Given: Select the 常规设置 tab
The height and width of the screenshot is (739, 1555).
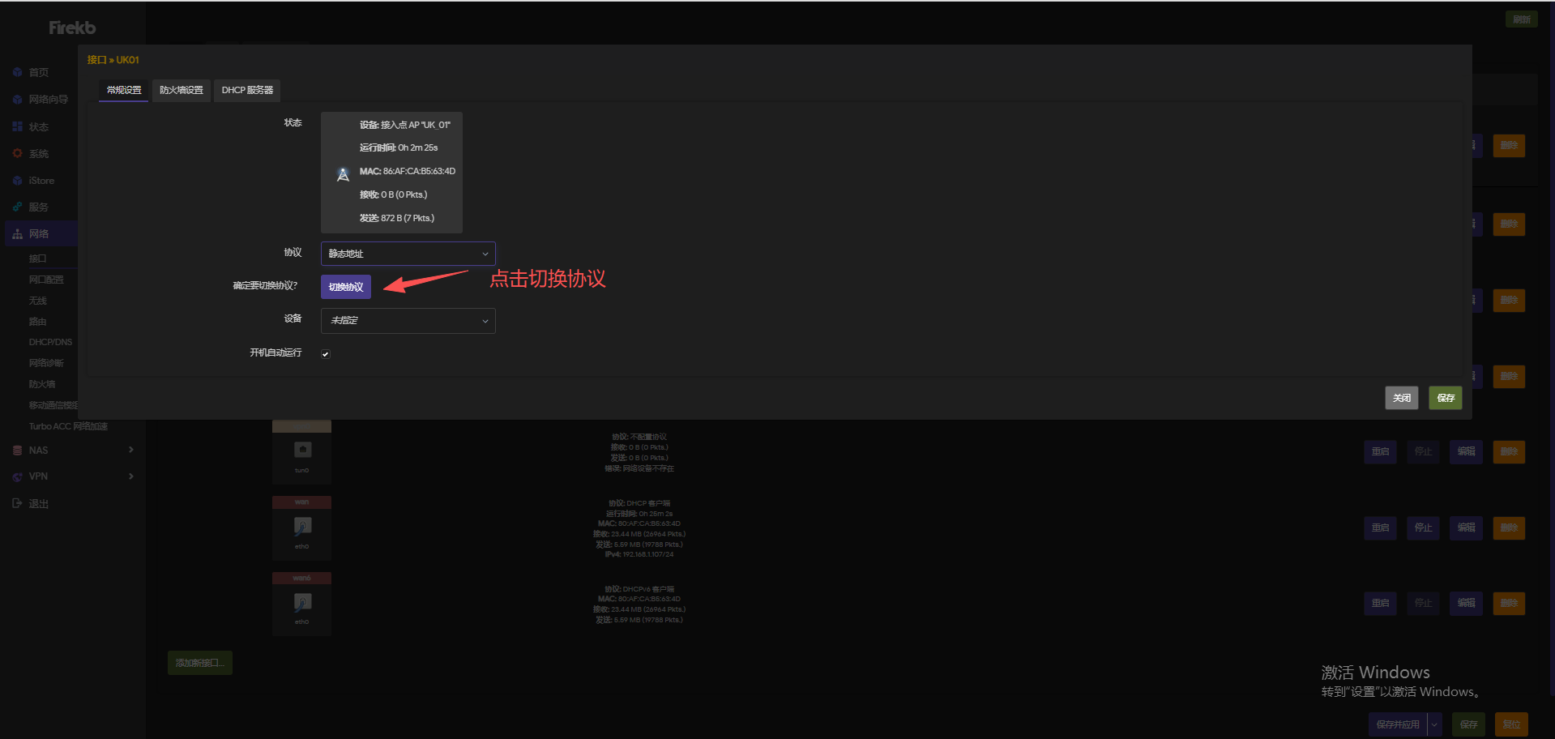Looking at the screenshot, I should coord(124,90).
